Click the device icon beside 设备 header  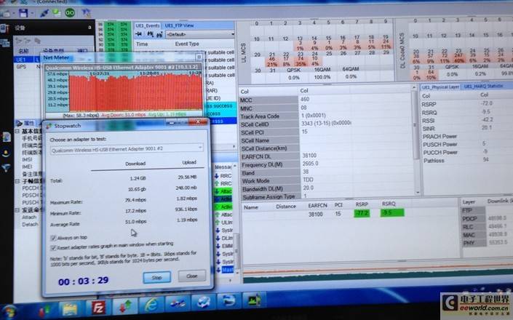click(x=4, y=28)
